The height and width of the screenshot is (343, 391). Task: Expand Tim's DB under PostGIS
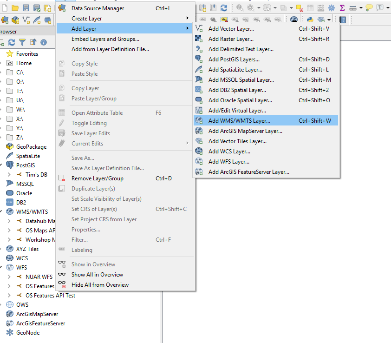click(9, 175)
